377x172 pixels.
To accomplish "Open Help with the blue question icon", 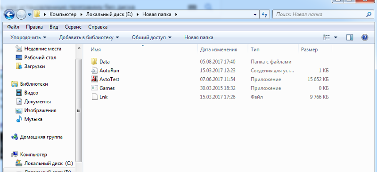I will click(365, 38).
